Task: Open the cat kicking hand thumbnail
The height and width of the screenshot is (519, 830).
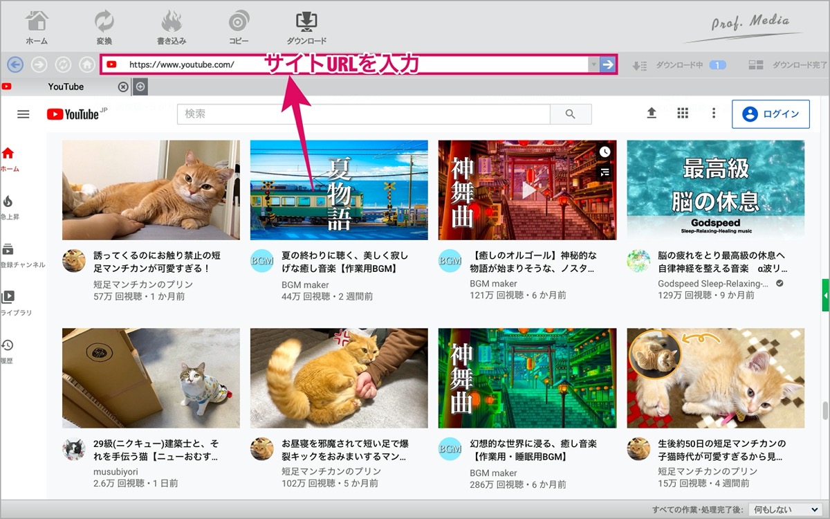Action: [339, 379]
